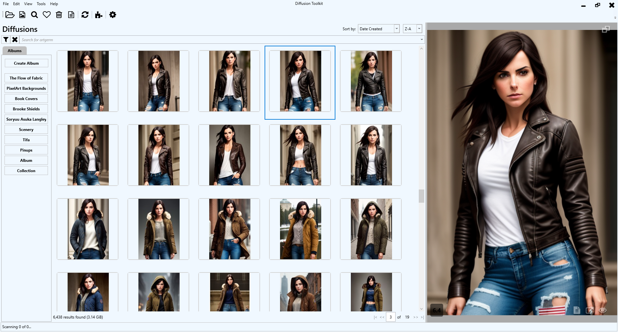
Task: Open the Tools menu
Action: (41, 4)
